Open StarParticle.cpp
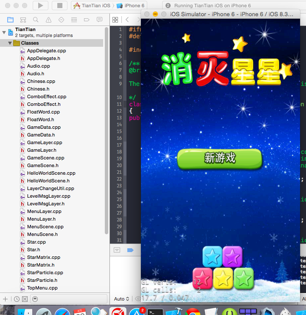 45,272
